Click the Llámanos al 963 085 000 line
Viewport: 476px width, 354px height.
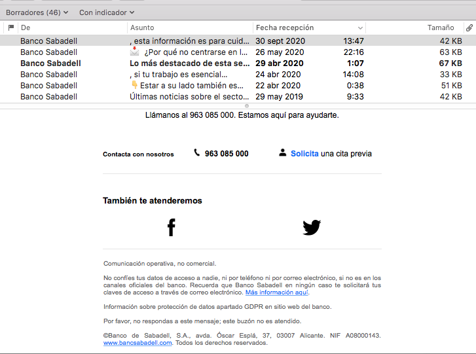tap(242, 115)
